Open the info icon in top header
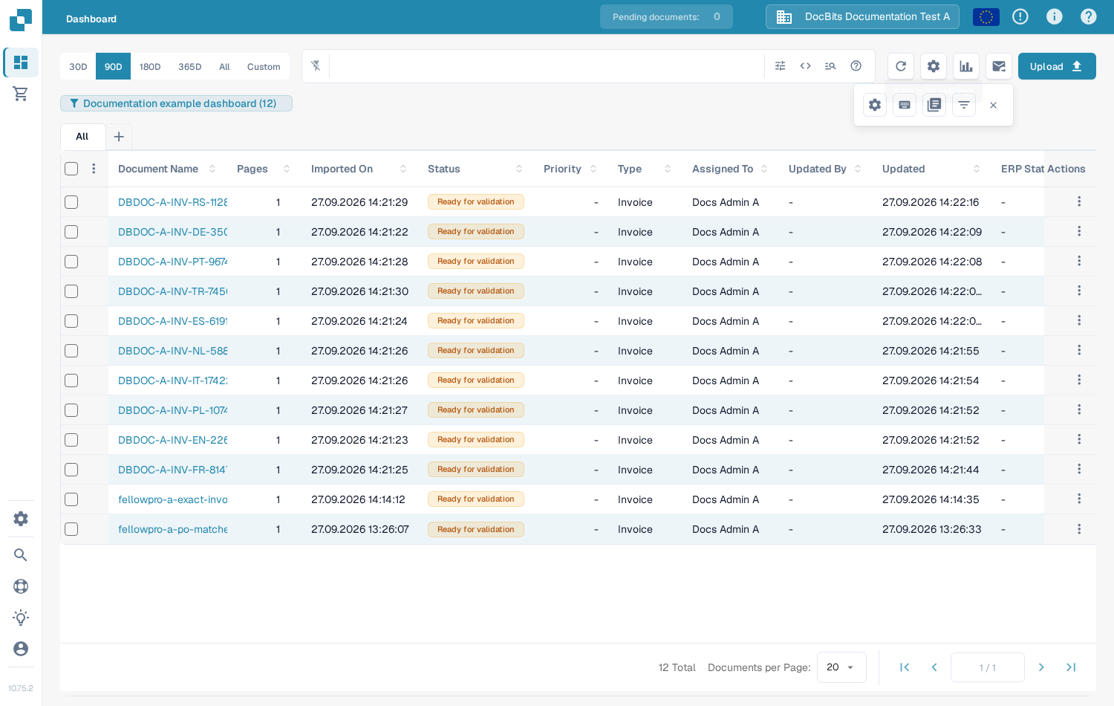This screenshot has width=1114, height=706. [1055, 16]
